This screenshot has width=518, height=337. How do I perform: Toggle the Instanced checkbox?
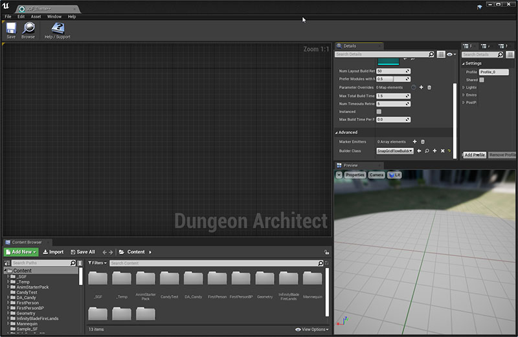(379, 111)
